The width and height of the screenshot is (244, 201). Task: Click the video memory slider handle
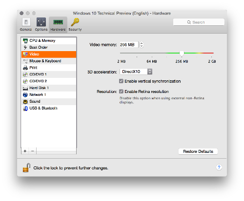pos(182,54)
